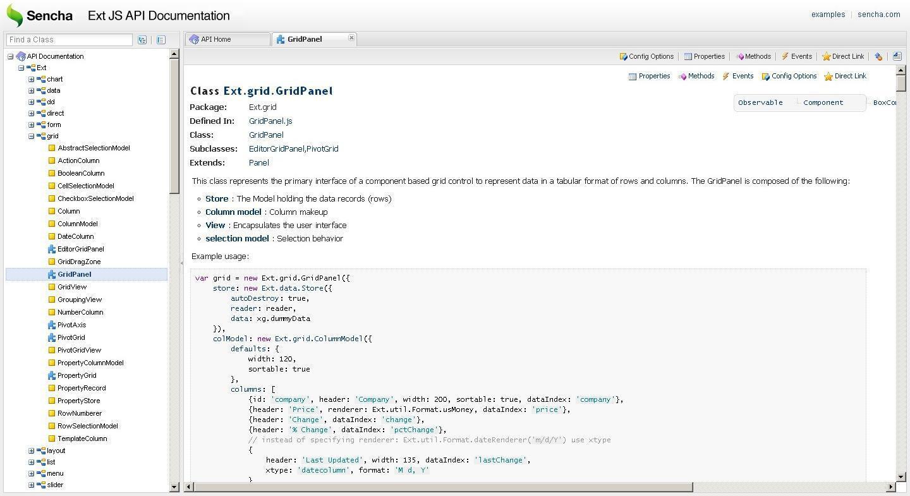Click the GridDragZone class icon in tree
910x496 pixels.
point(52,262)
